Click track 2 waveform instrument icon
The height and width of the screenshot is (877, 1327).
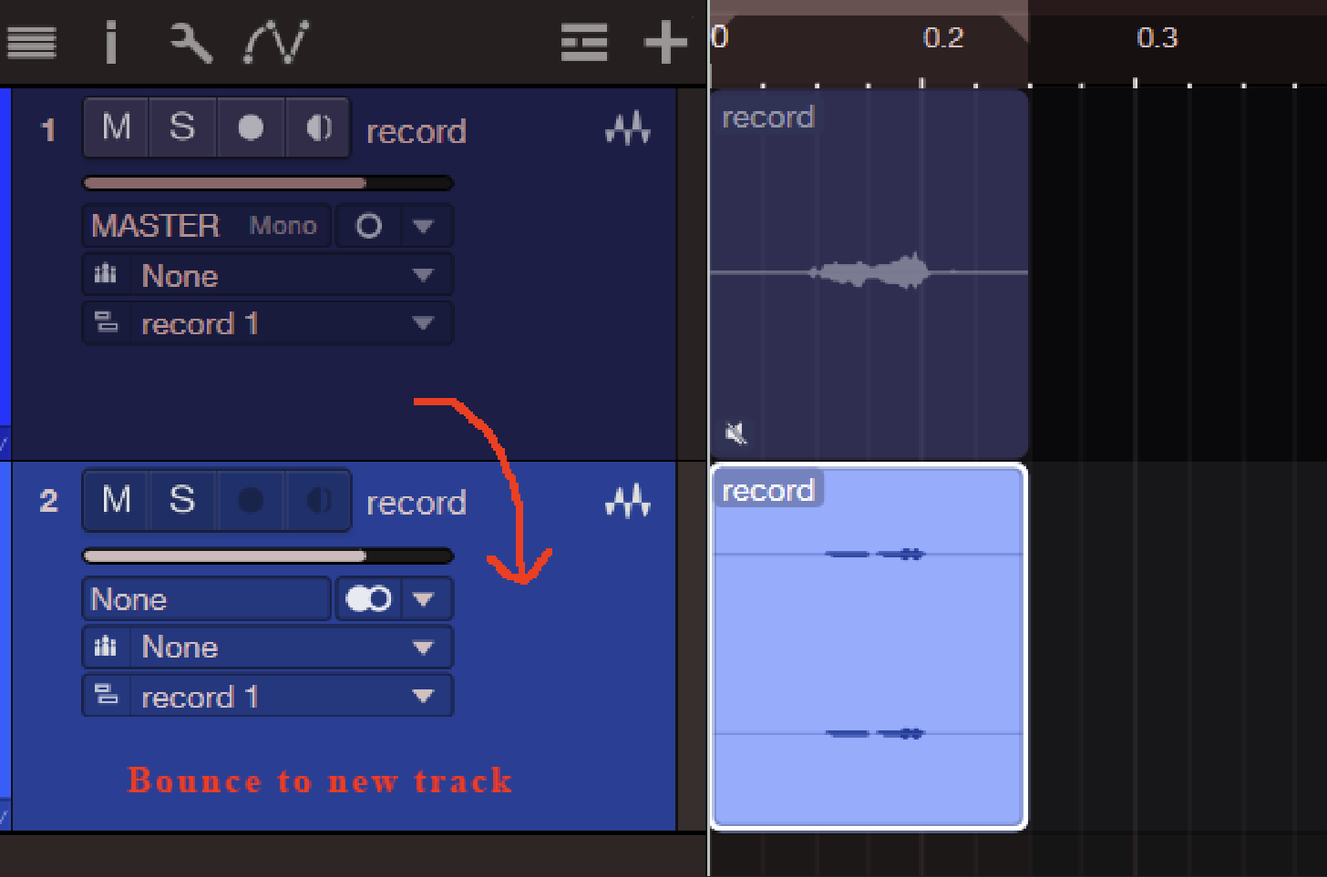[x=628, y=501]
